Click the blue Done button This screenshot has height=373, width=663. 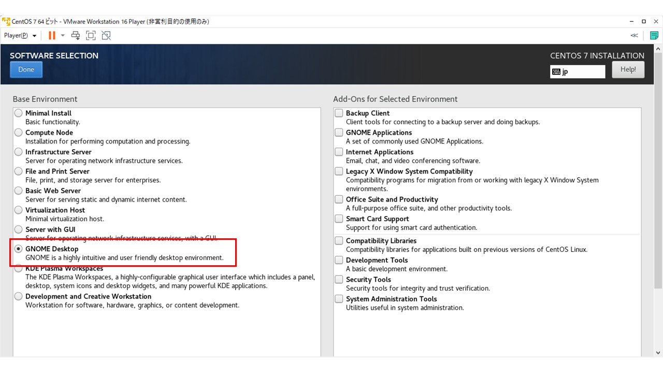coord(26,69)
